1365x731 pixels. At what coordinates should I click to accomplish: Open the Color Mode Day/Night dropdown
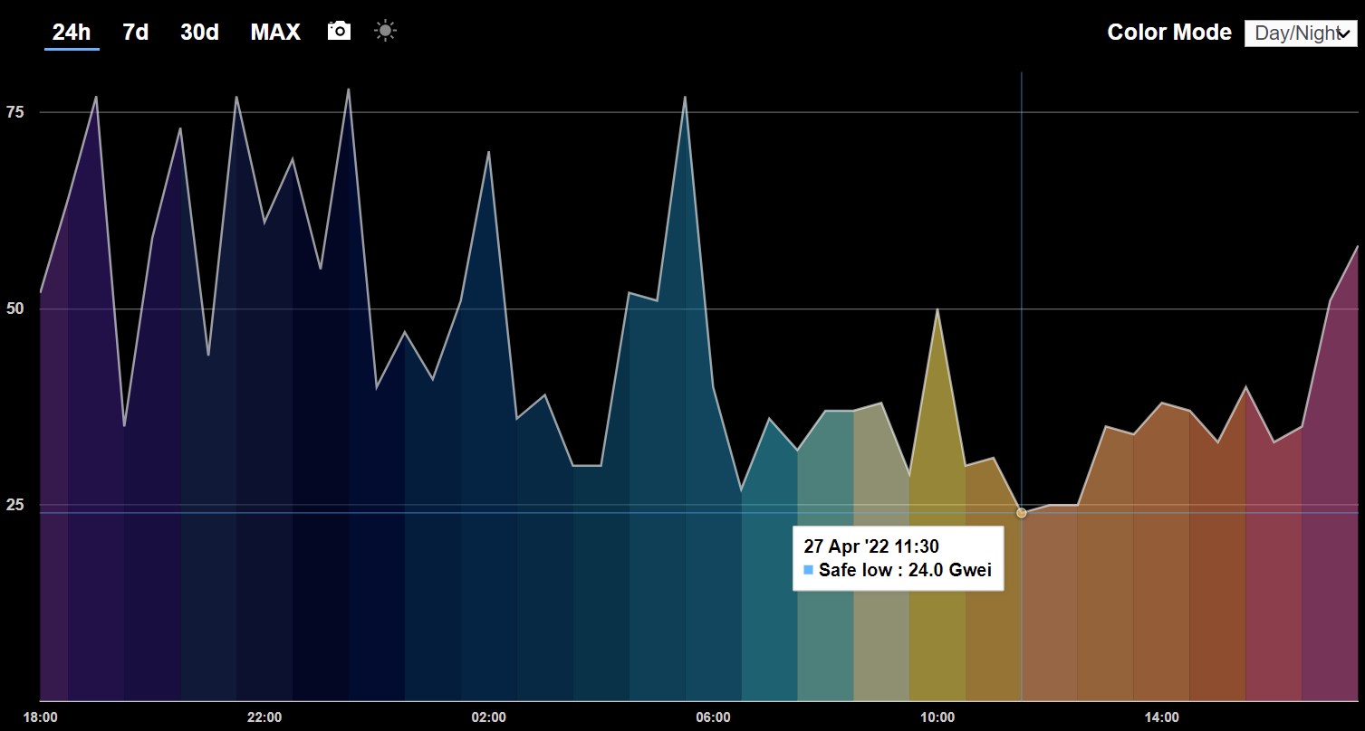[1301, 33]
